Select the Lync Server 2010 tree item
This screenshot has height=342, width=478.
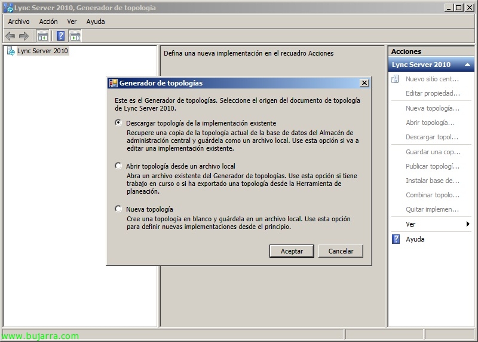42,51
